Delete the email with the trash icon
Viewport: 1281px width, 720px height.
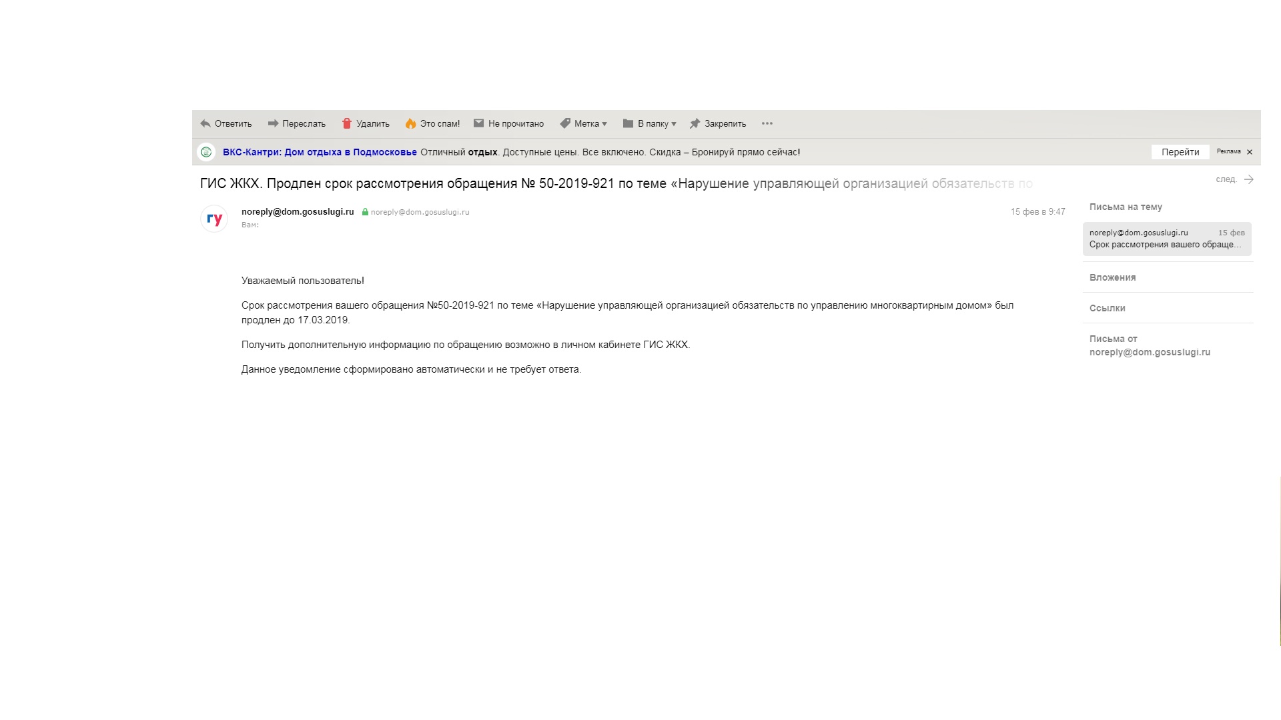[x=346, y=123]
